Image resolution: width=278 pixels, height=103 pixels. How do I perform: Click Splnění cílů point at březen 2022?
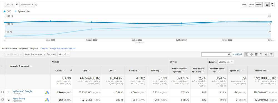tap(92, 29)
